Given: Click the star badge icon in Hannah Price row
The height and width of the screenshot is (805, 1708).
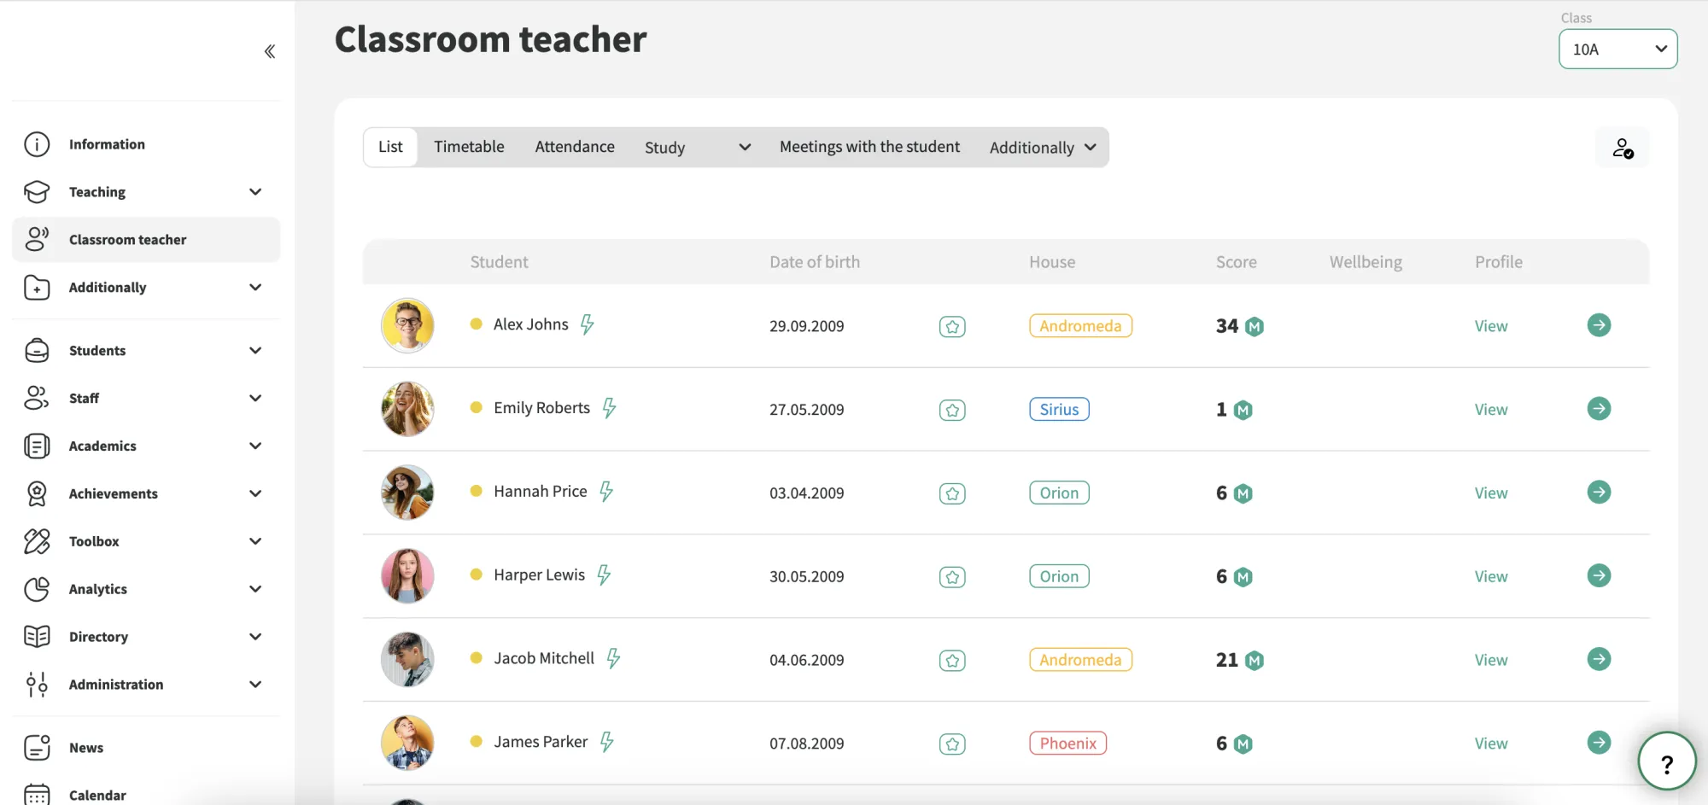Looking at the screenshot, I should click(952, 493).
